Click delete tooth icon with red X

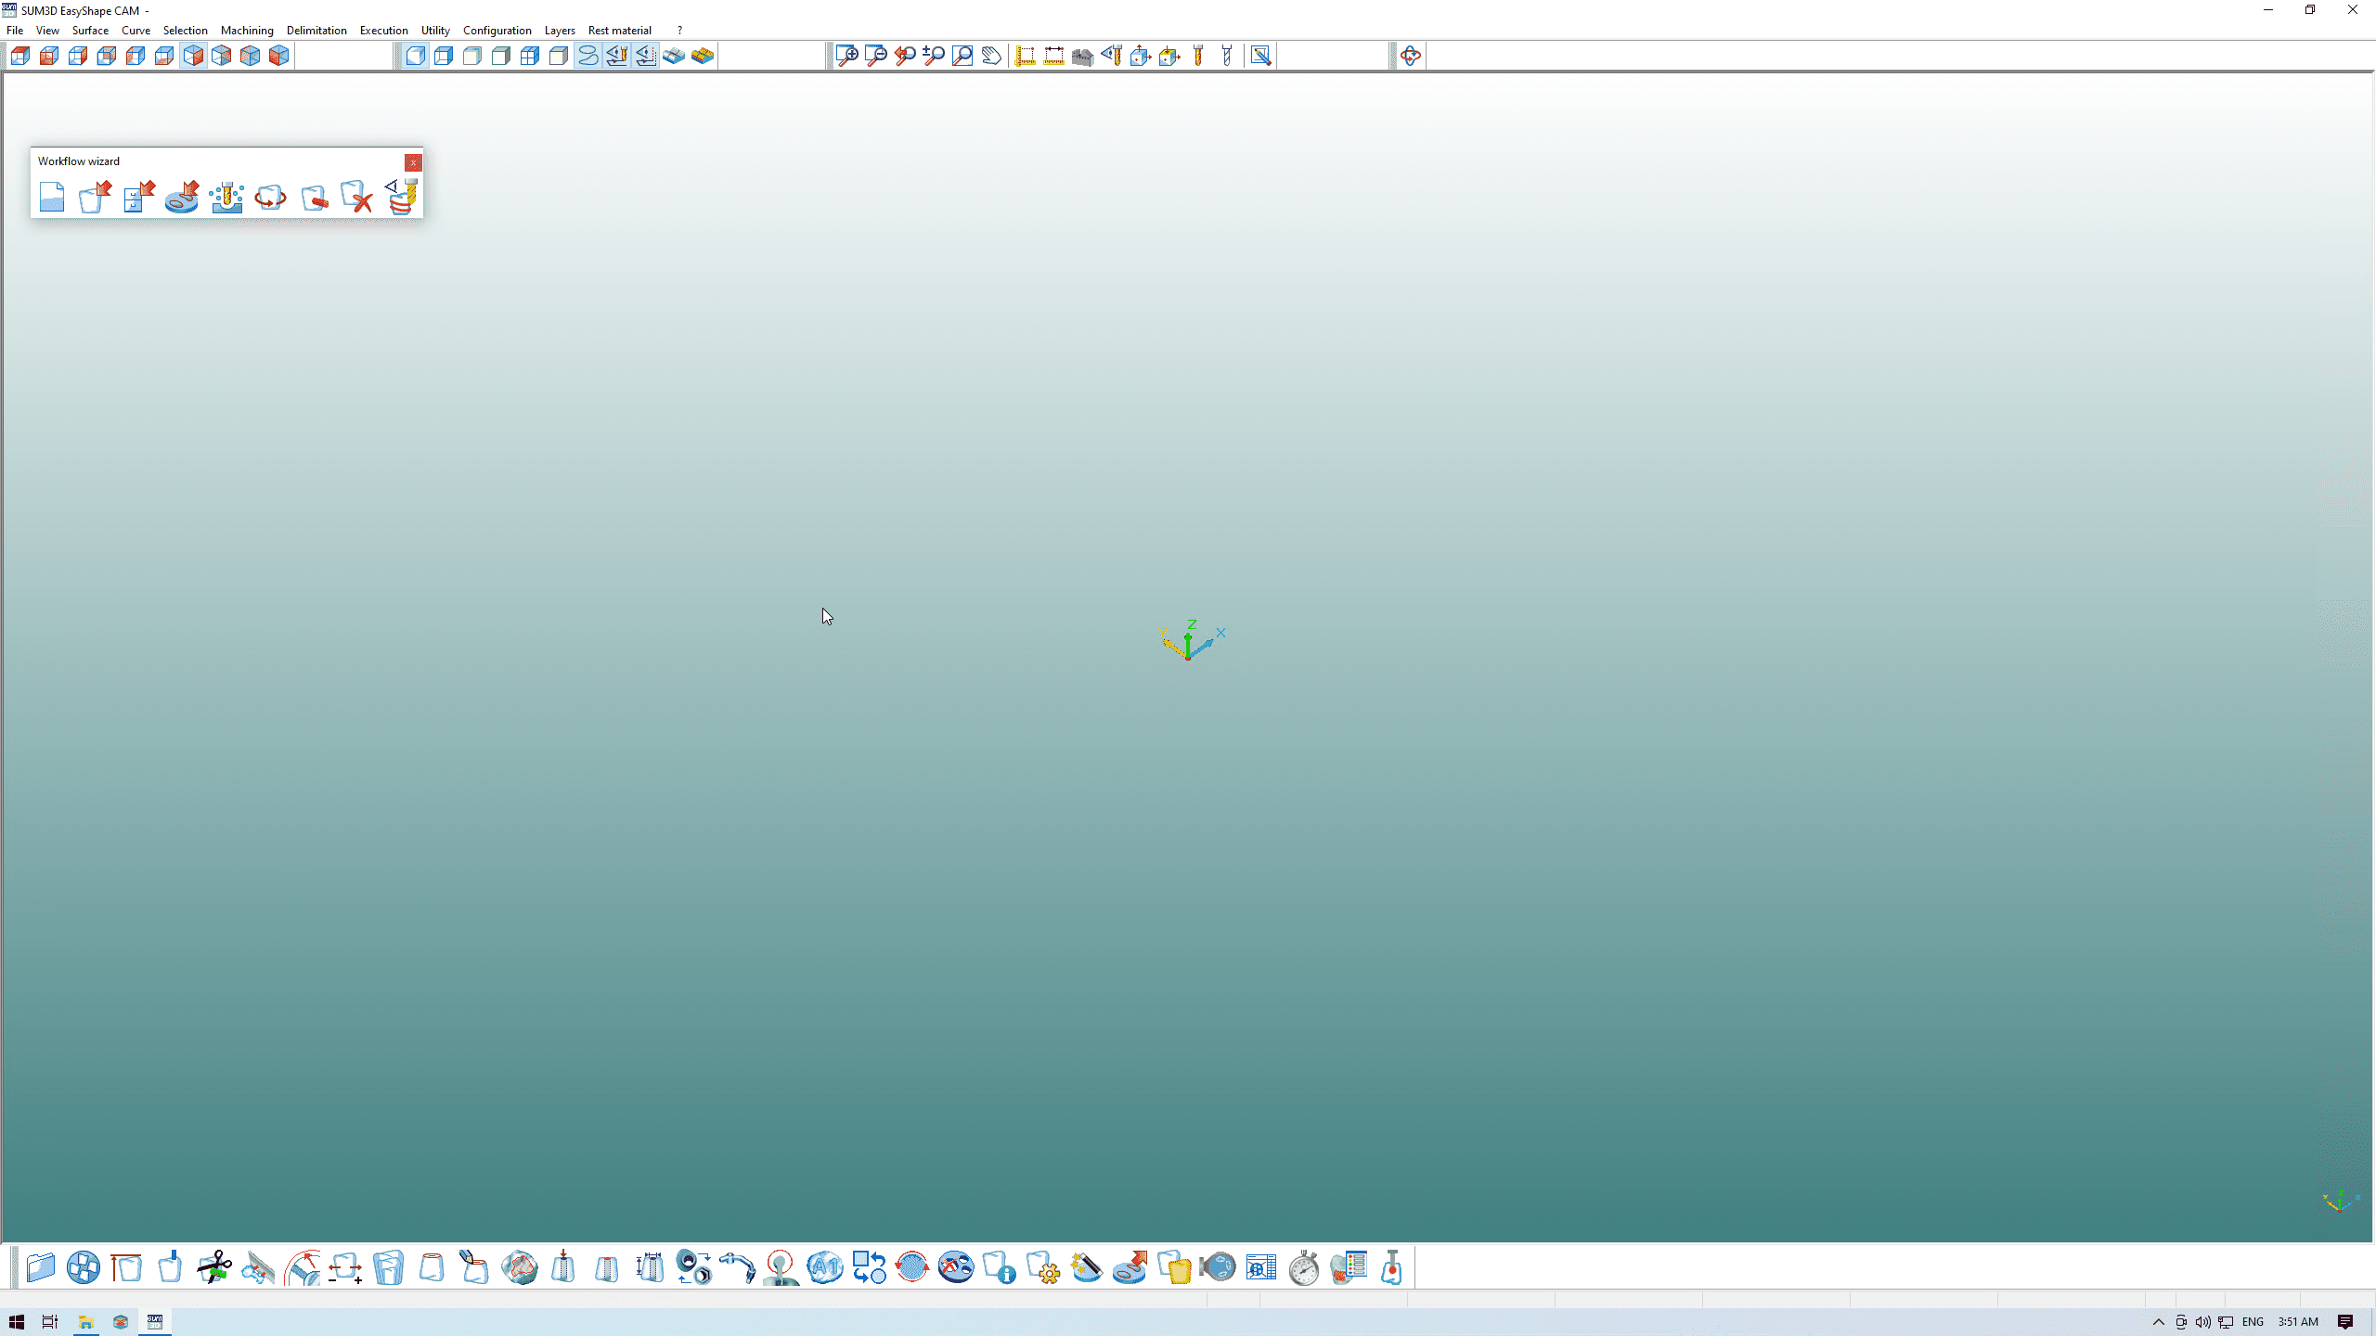356,197
